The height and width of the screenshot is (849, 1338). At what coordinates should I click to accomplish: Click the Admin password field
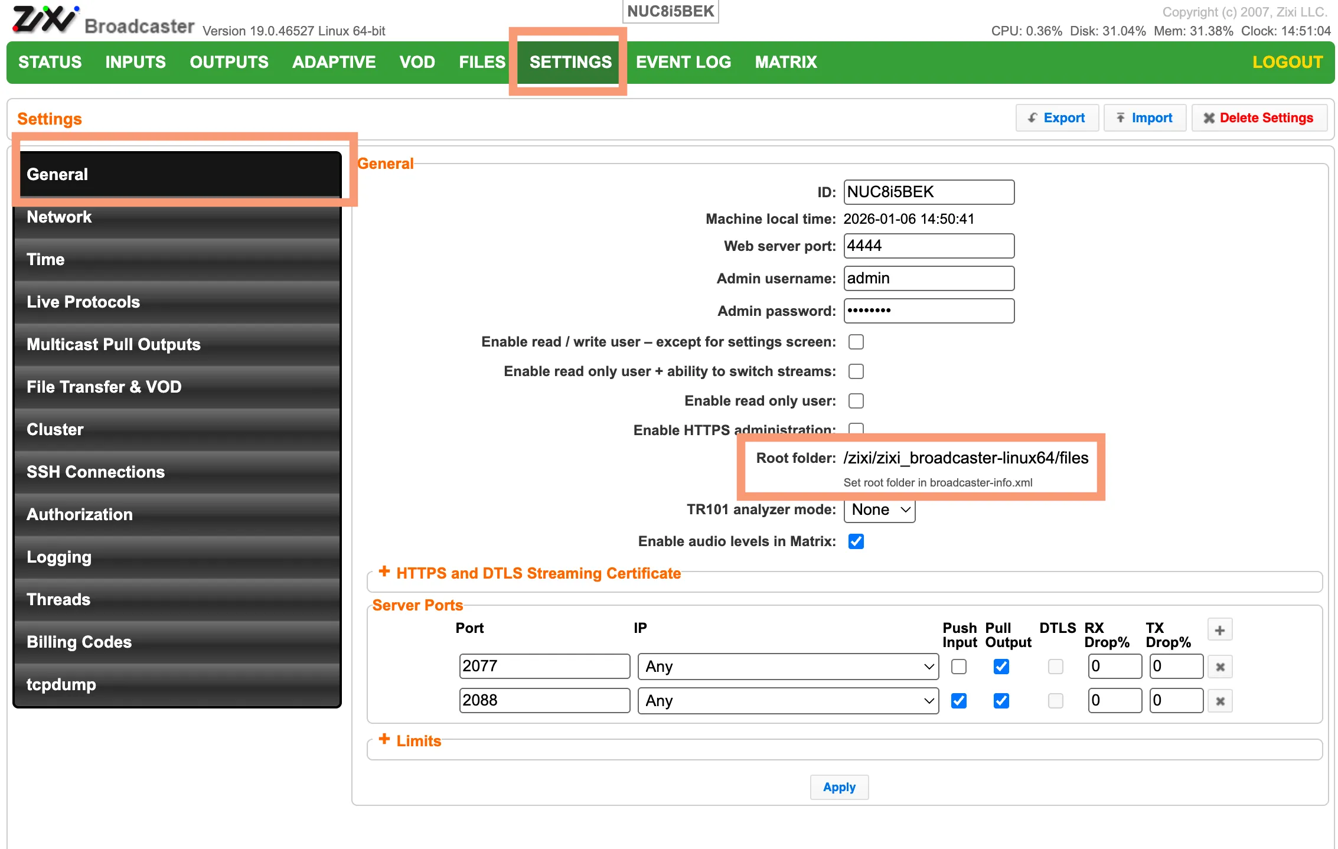click(x=929, y=311)
